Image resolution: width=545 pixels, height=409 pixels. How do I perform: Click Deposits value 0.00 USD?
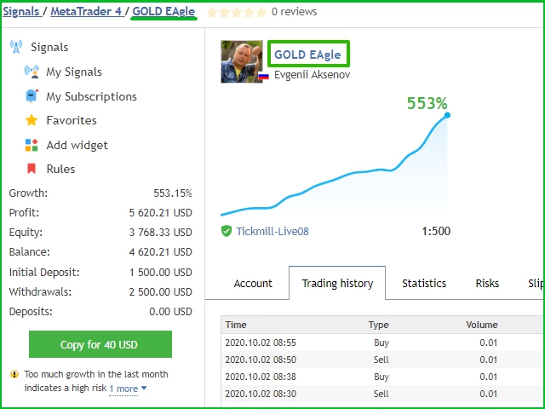[x=170, y=312]
